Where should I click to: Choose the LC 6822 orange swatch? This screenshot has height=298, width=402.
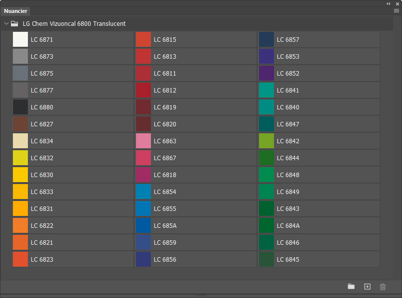pyautogui.click(x=20, y=225)
